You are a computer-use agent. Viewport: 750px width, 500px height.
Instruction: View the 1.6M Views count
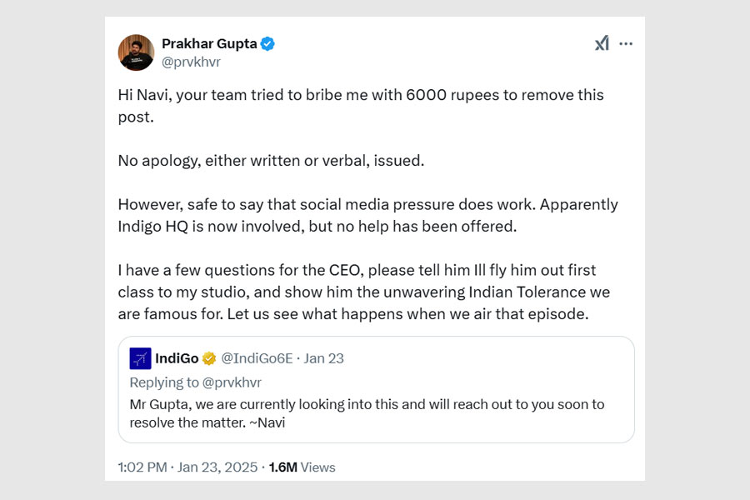[302, 467]
